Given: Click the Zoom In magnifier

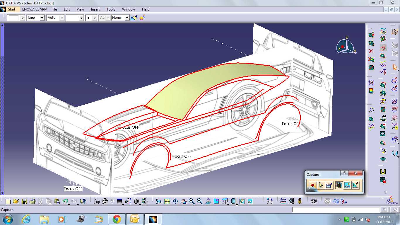Looking at the screenshot, I should pos(192,201).
